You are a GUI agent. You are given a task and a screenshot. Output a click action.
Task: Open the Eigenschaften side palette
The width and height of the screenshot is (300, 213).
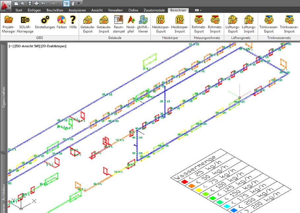tap(4, 97)
